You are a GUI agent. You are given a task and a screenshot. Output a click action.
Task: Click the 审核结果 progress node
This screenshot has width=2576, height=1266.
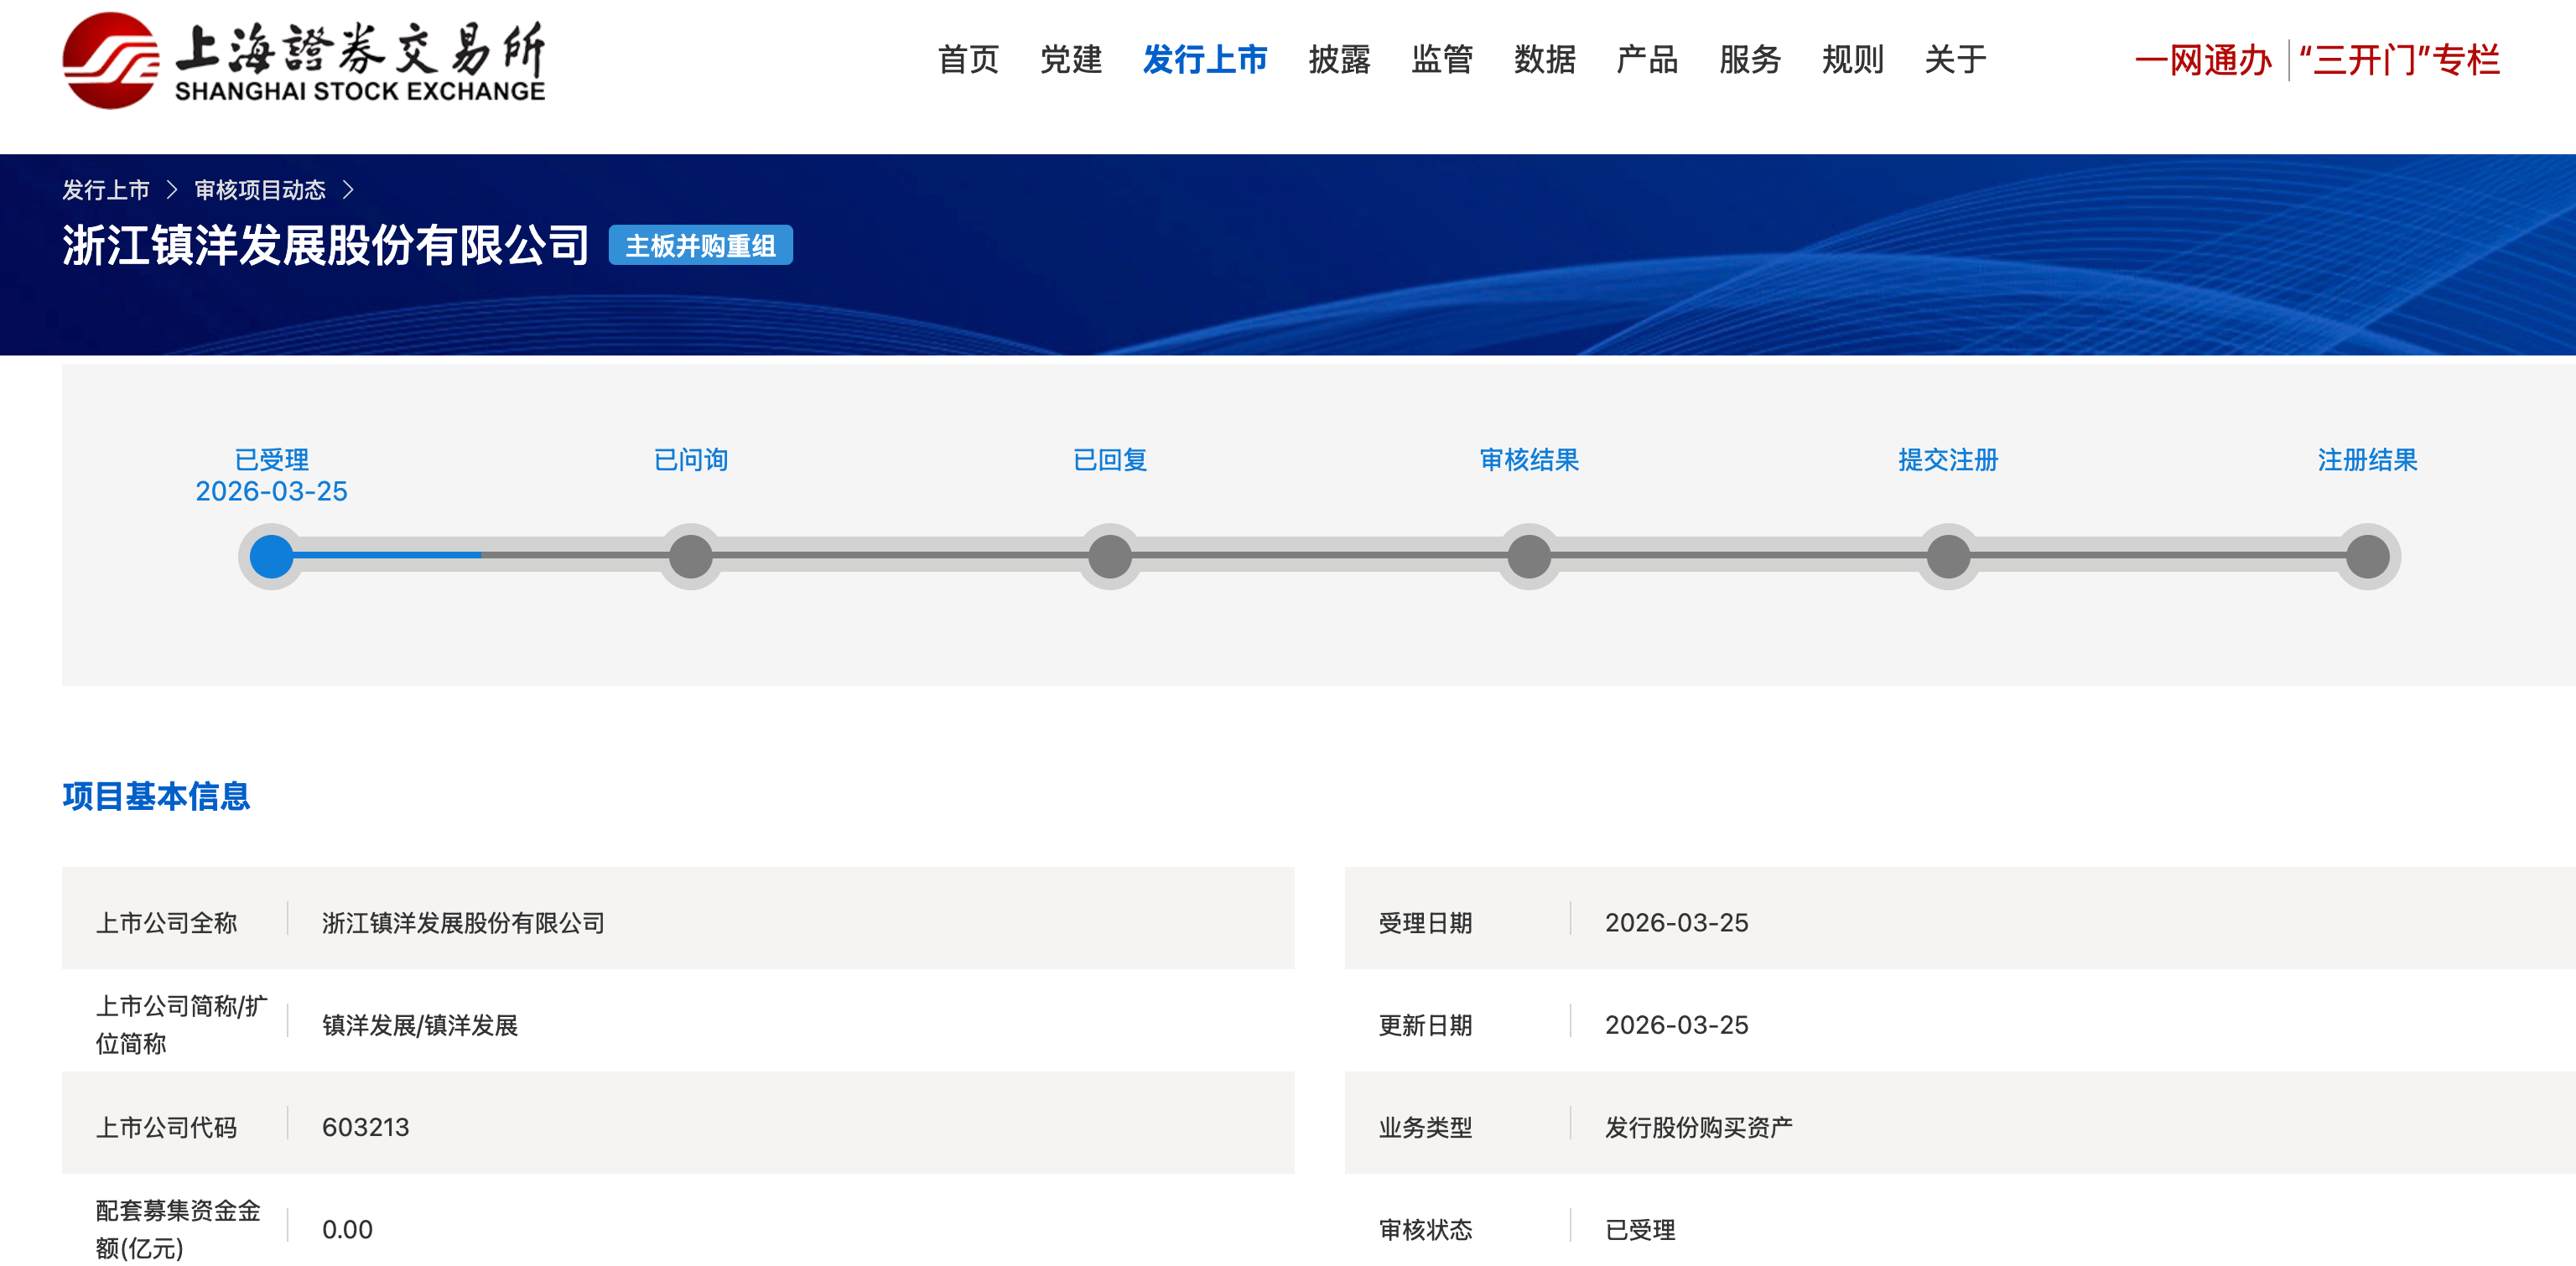click(1528, 556)
